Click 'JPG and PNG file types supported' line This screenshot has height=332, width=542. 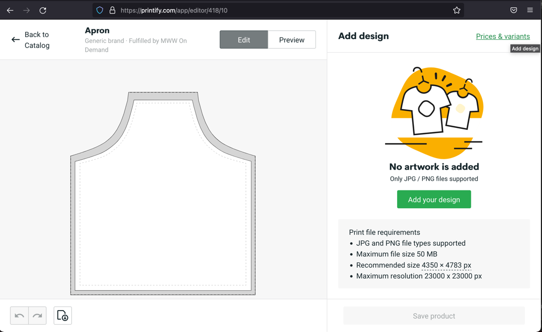pyautogui.click(x=411, y=243)
